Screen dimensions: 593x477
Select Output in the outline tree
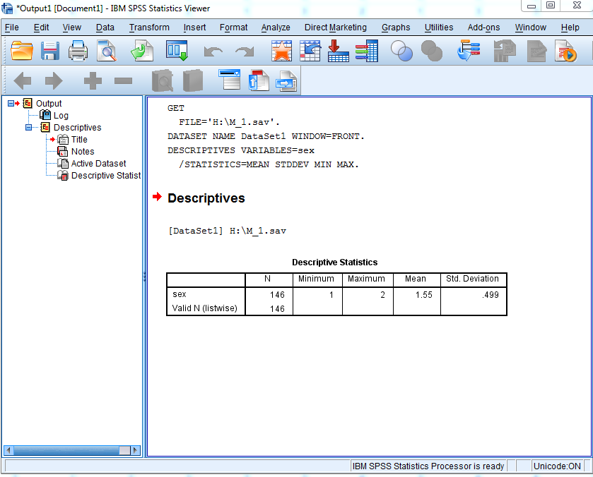(x=49, y=104)
